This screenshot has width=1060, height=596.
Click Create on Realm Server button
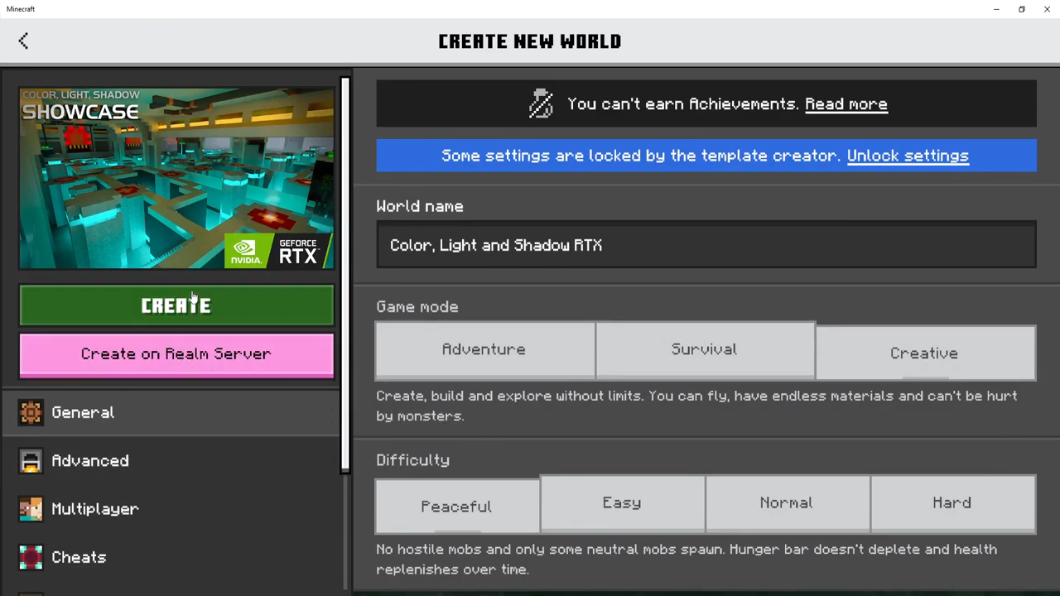click(176, 354)
